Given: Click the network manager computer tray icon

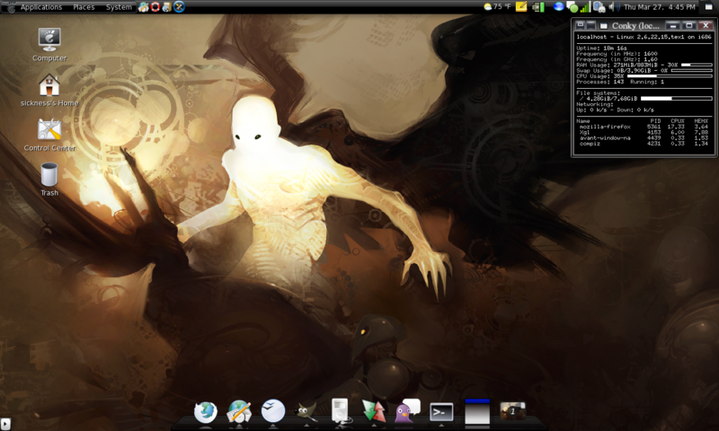Looking at the screenshot, I should pyautogui.click(x=599, y=7).
